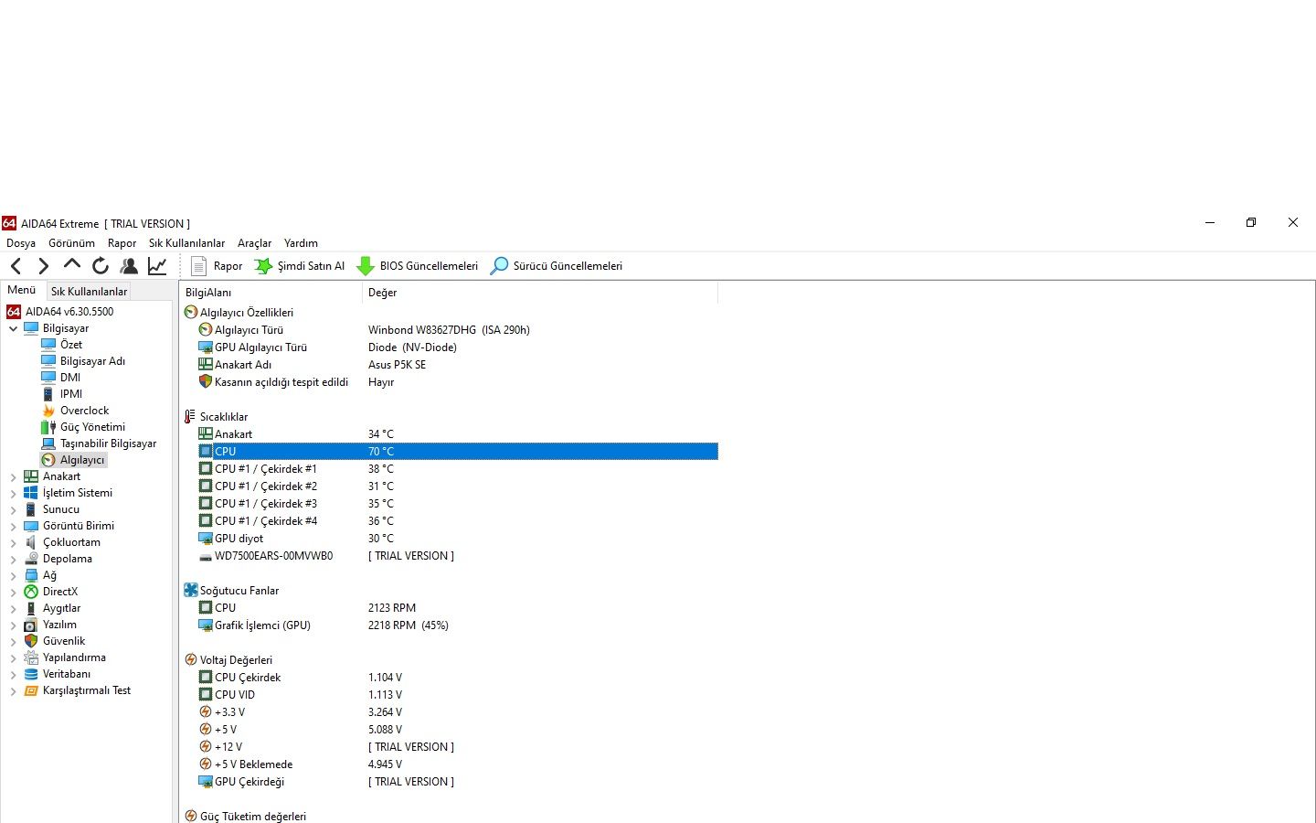Expand the Ağ tree node
The width and height of the screenshot is (1316, 823).
point(13,575)
